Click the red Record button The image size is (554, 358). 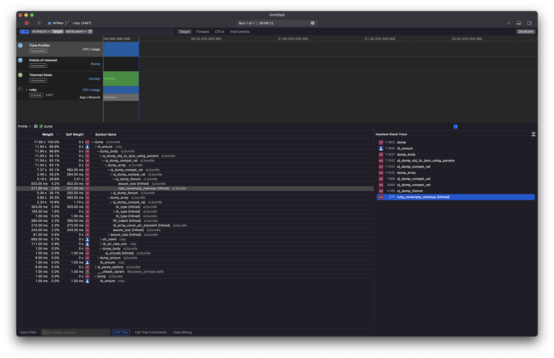click(27, 23)
